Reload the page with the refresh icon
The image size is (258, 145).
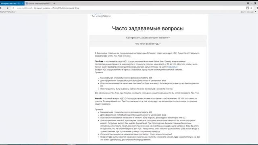13,8
